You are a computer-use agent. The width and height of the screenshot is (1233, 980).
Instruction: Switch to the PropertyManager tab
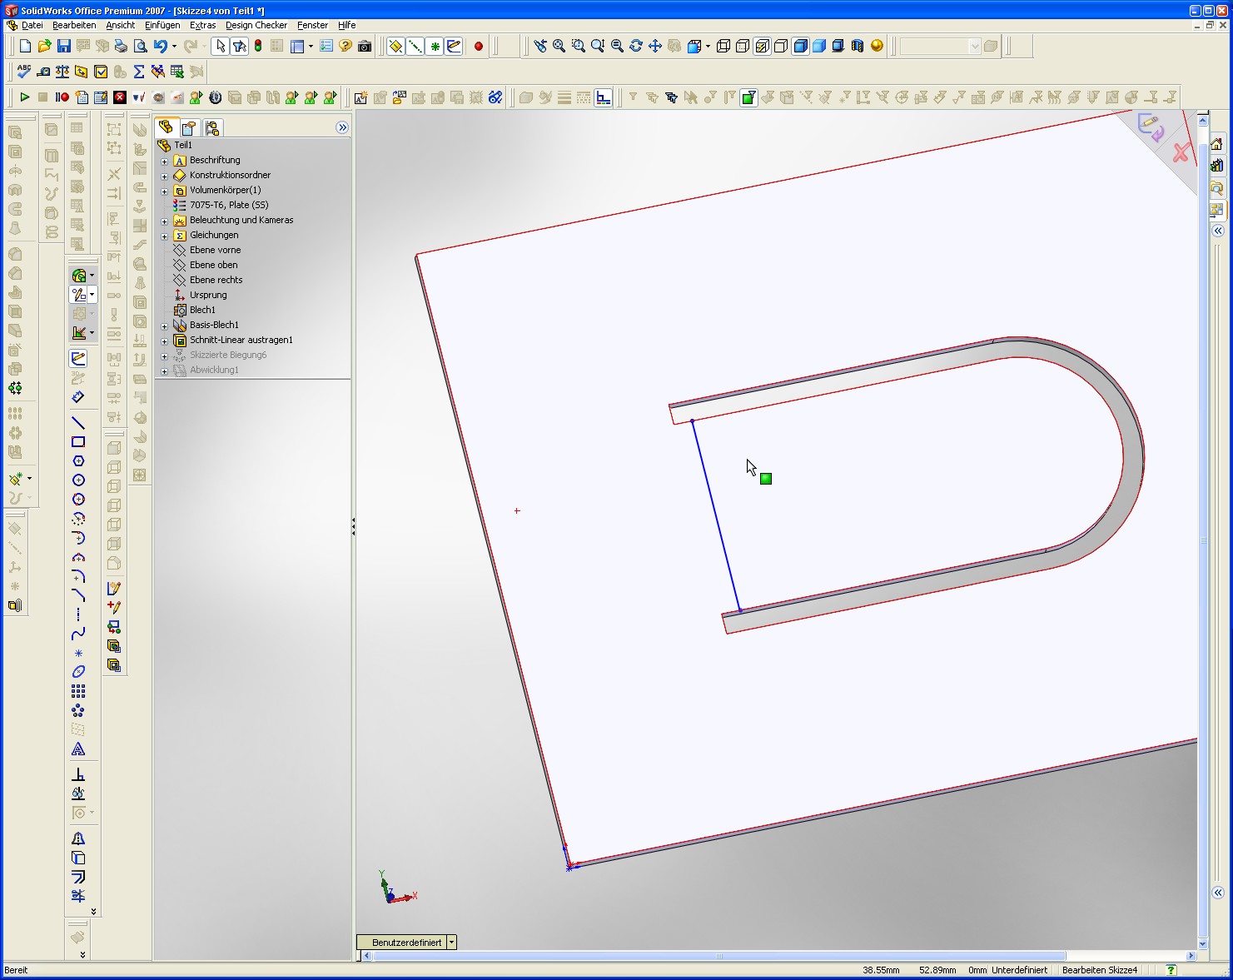click(189, 127)
